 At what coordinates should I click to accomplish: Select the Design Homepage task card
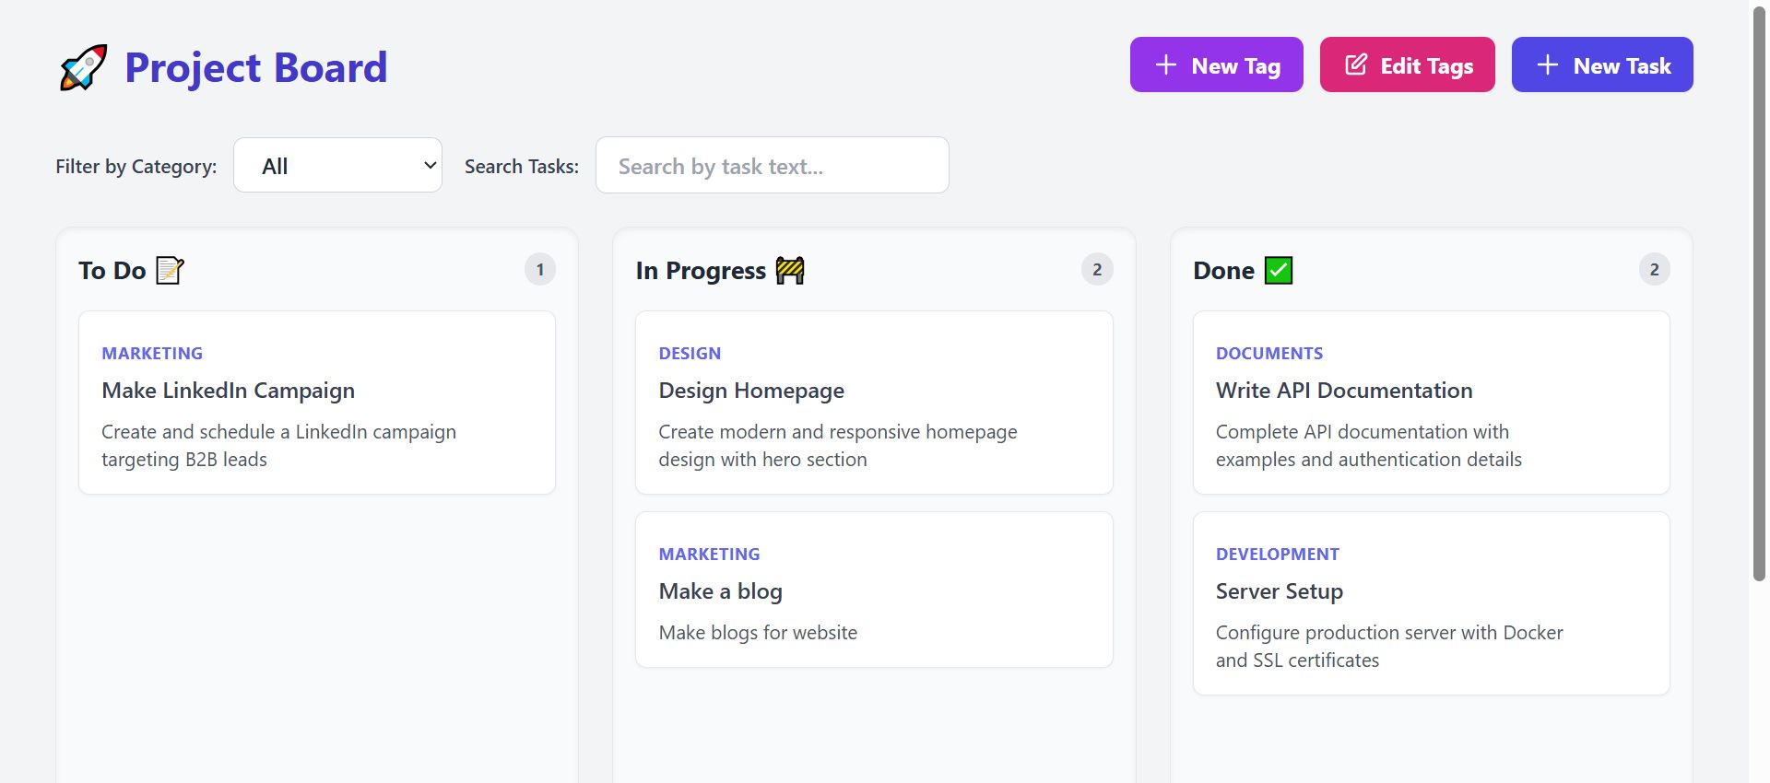click(x=874, y=403)
